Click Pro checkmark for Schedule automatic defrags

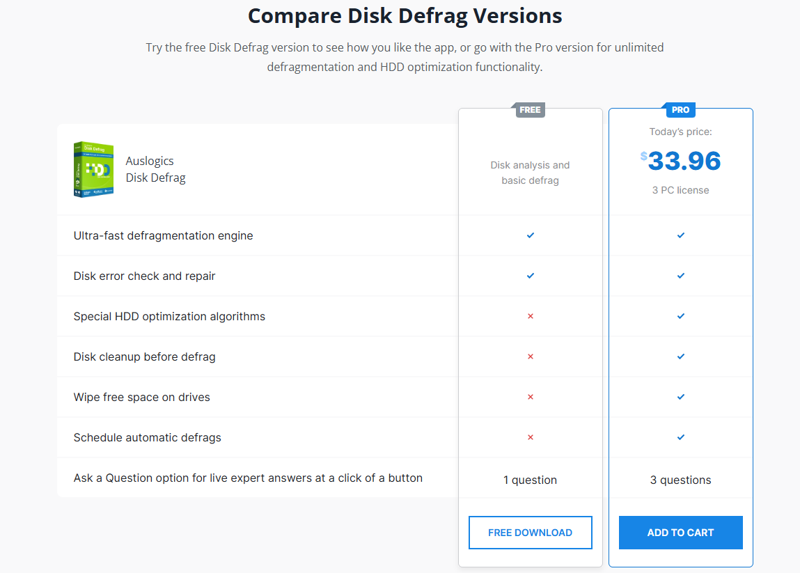681,438
